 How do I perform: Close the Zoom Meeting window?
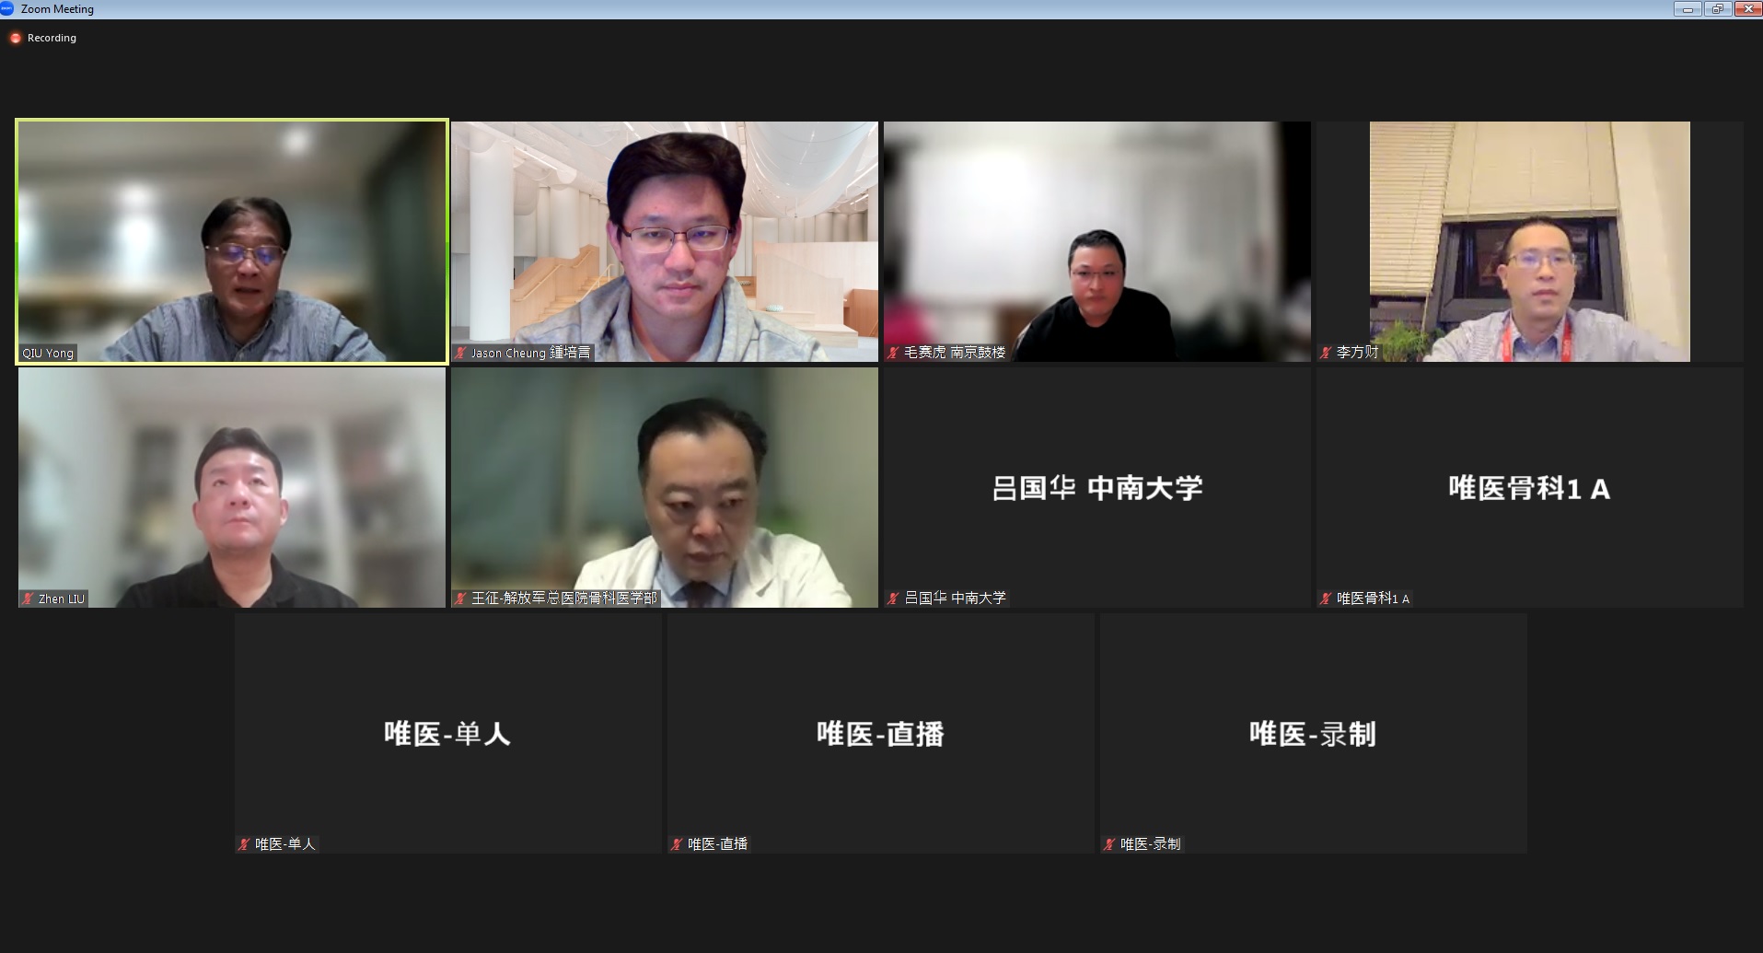1747,9
